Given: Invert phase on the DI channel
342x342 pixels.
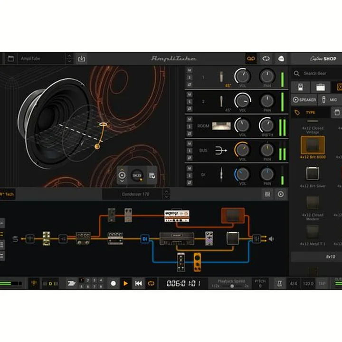Looking at the screenshot, I should pyautogui.click(x=190, y=182).
